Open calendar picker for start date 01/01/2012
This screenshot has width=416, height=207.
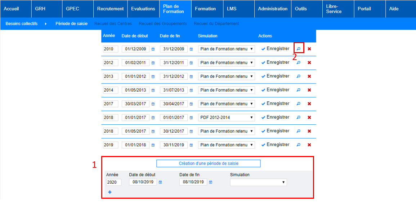pos(153,76)
